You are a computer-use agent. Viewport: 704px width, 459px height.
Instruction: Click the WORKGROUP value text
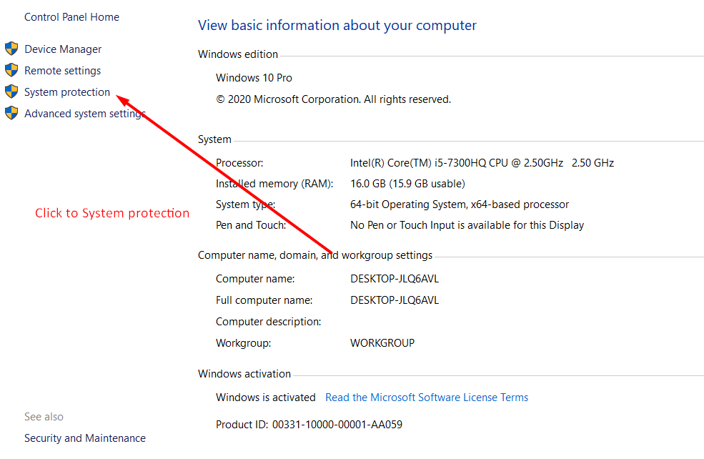tap(382, 343)
